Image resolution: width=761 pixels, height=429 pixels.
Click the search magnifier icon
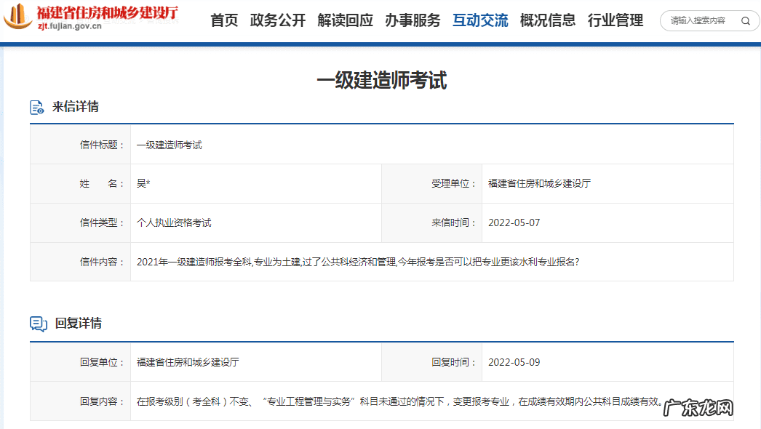click(745, 21)
